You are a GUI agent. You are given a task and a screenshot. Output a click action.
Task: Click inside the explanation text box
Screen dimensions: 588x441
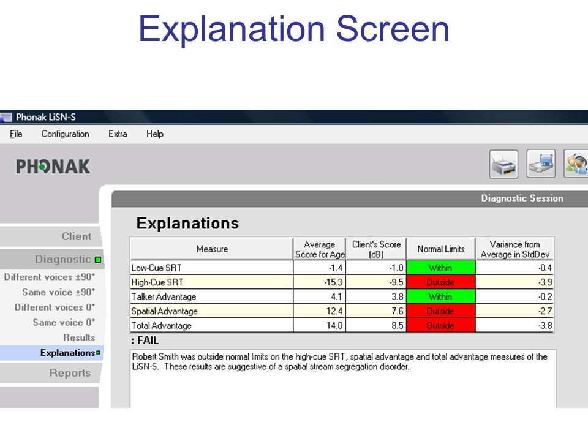pyautogui.click(x=343, y=379)
